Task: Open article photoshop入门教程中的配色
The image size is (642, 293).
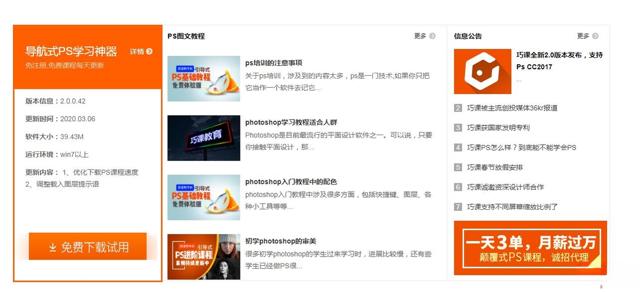Action: (291, 181)
